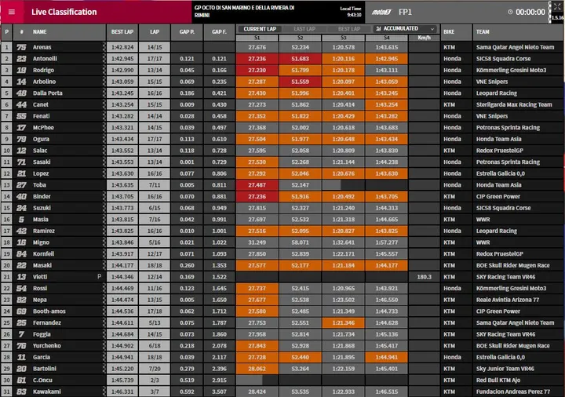
Task: Select rider name Arenas
Action: (x=42, y=47)
